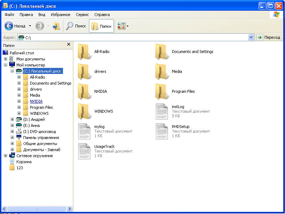Select the Program Files folder icon in main pane

point(162,92)
